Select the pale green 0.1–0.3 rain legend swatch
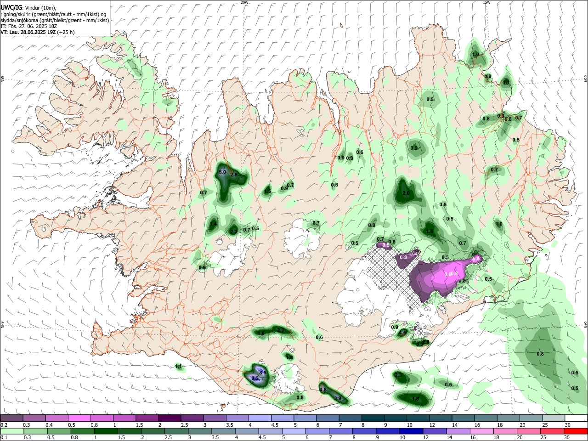 tap(12, 431)
